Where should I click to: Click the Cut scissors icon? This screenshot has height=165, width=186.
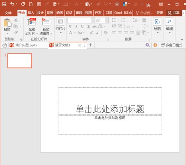16,20
